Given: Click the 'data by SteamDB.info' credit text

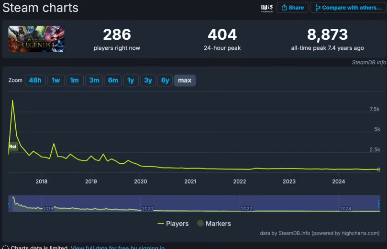Looking at the screenshot, I should [320, 233].
